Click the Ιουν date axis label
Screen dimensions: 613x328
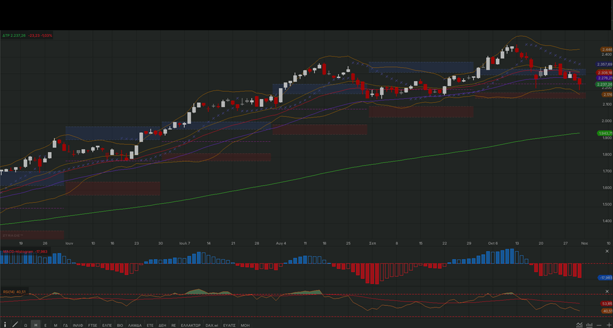tap(69, 243)
